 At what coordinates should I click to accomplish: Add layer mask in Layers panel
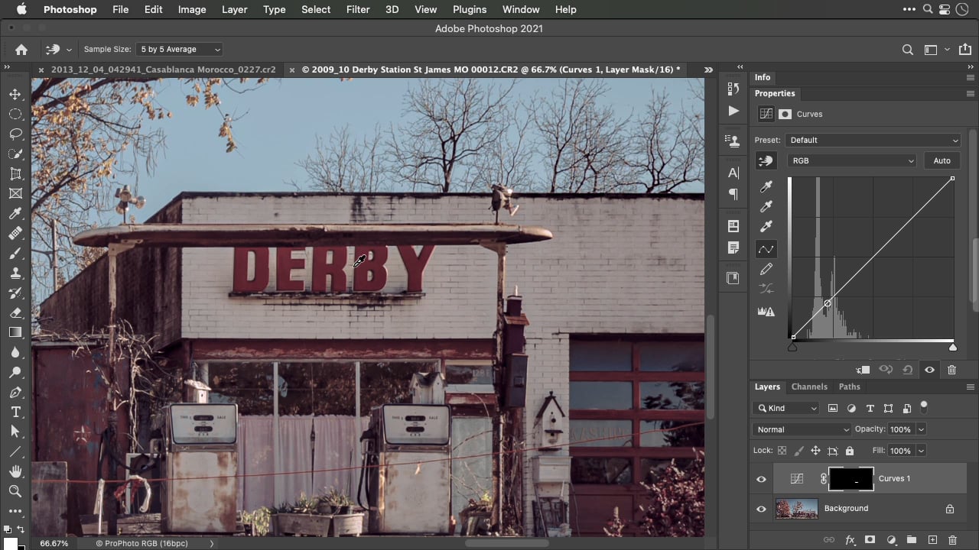click(x=870, y=540)
